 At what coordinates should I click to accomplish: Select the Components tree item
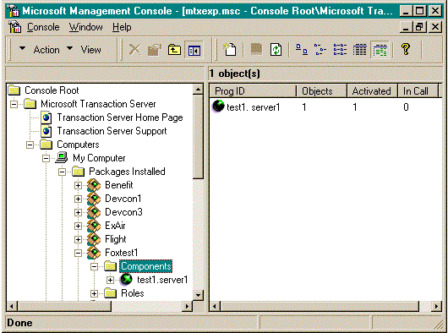145,266
